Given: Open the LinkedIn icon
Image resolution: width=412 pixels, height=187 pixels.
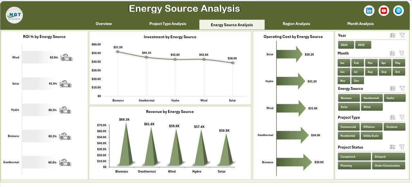Looking at the screenshot, I should click(369, 10).
